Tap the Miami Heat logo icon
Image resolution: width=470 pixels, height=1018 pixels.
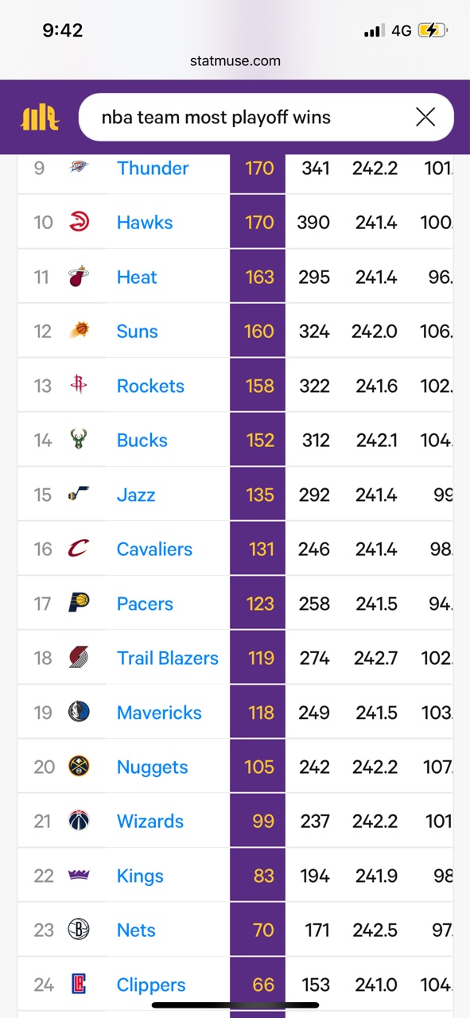click(79, 277)
